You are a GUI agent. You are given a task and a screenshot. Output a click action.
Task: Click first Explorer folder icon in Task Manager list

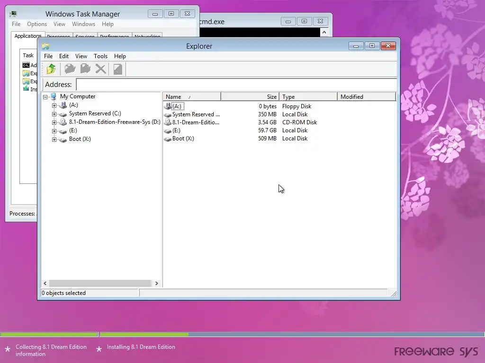click(26, 73)
